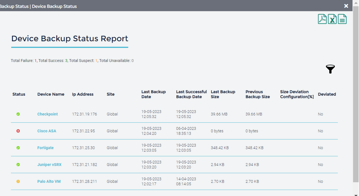Sort by Last Backup Date column
This screenshot has width=359, height=196.
(153, 94)
